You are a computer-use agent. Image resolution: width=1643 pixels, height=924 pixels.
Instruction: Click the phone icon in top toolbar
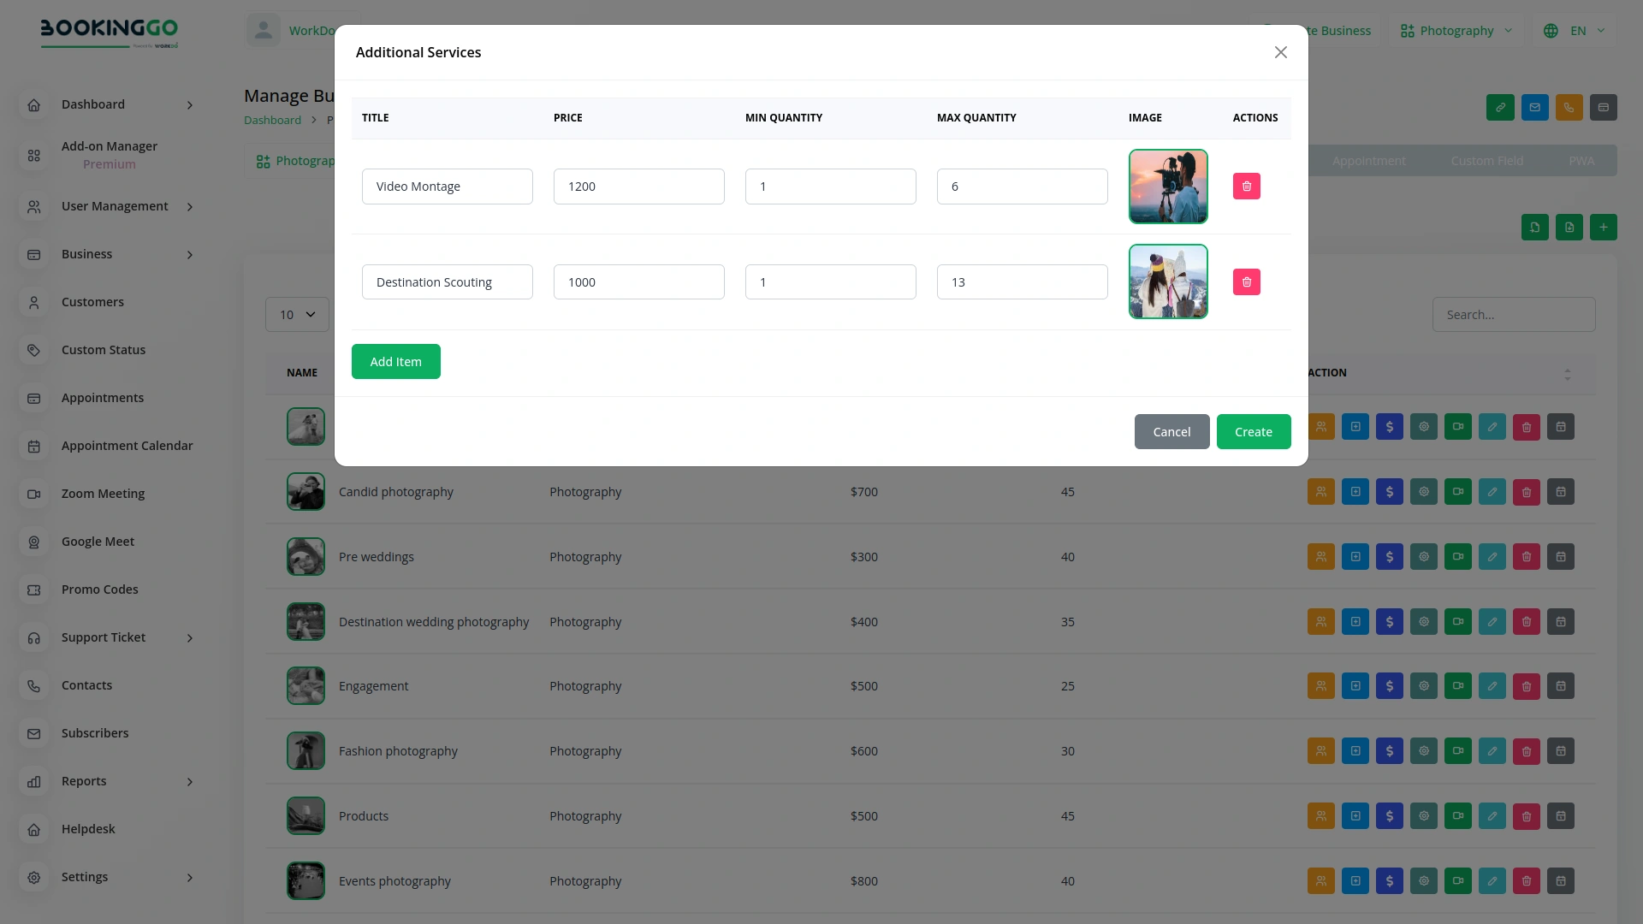(1569, 108)
